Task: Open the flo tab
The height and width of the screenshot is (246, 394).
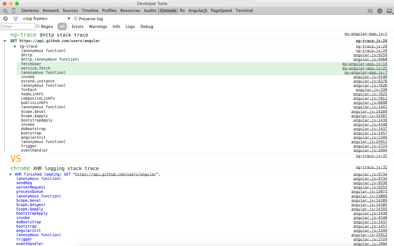Action: click(182, 10)
